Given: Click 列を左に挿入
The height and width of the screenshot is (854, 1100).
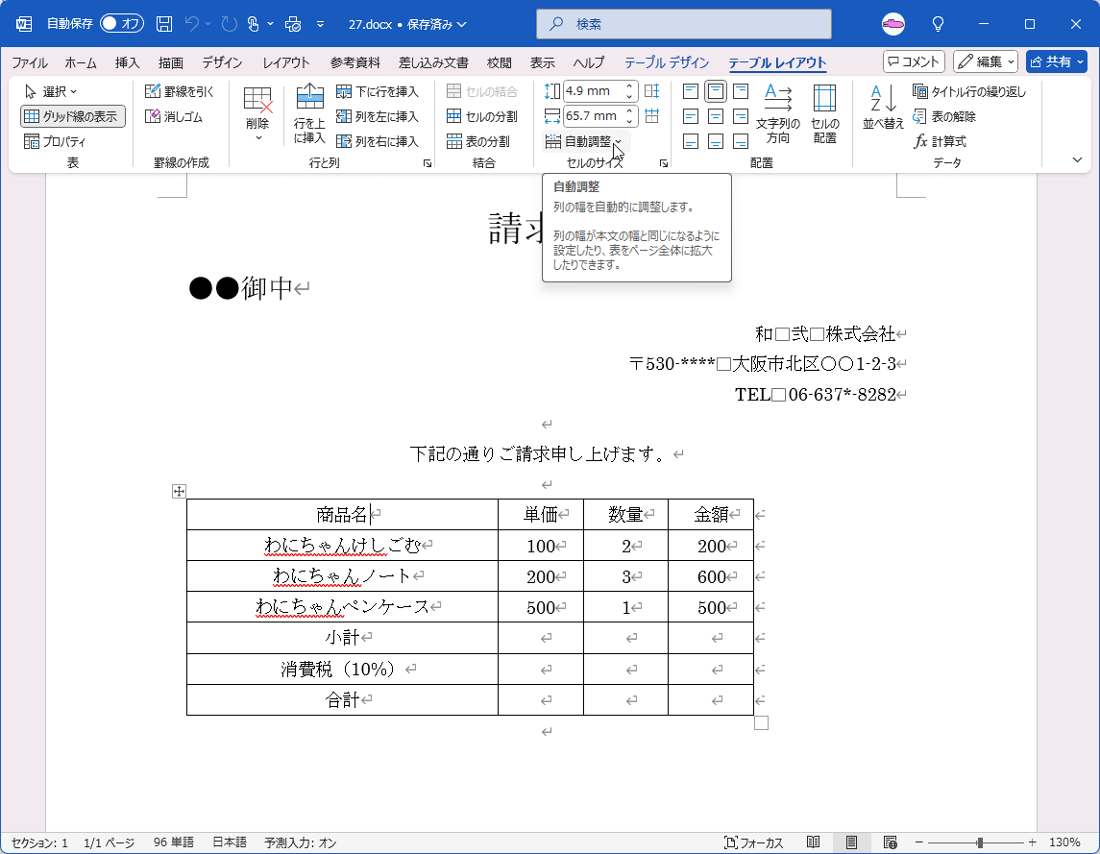Looking at the screenshot, I should coord(378,116).
